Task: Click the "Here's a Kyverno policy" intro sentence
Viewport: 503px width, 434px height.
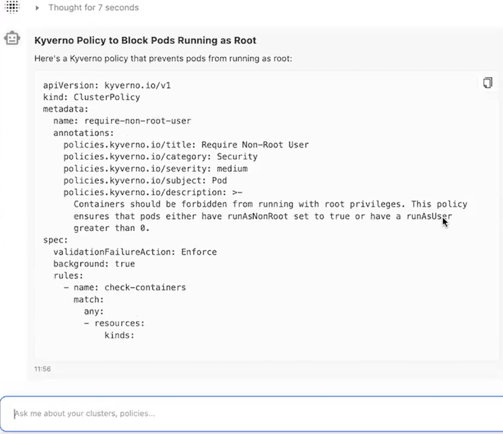Action: pos(163,59)
